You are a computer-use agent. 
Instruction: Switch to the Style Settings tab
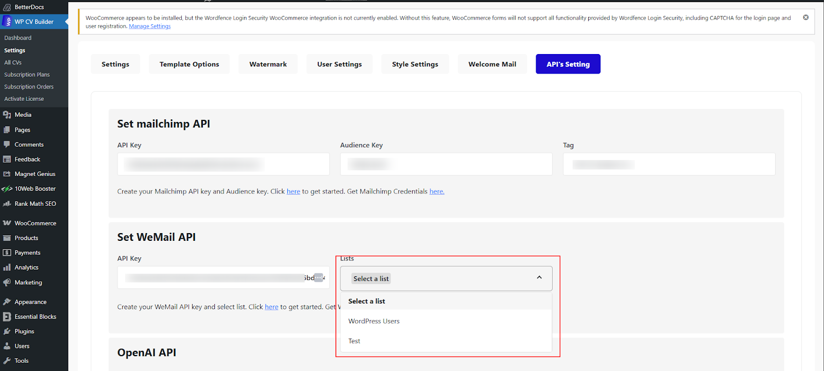point(415,64)
